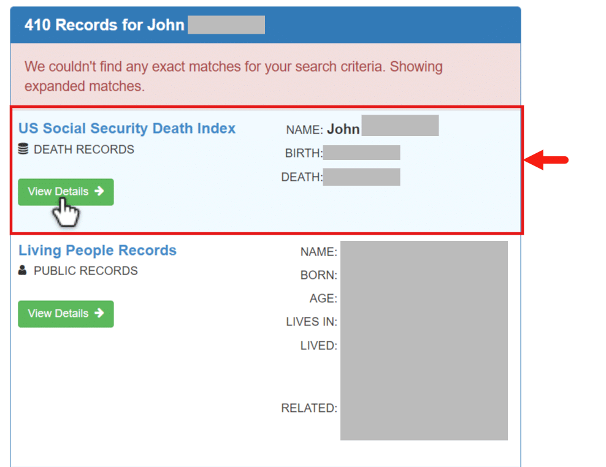Select the DEATH RECORDS category label
The width and height of the screenshot is (606, 467).
[83, 150]
